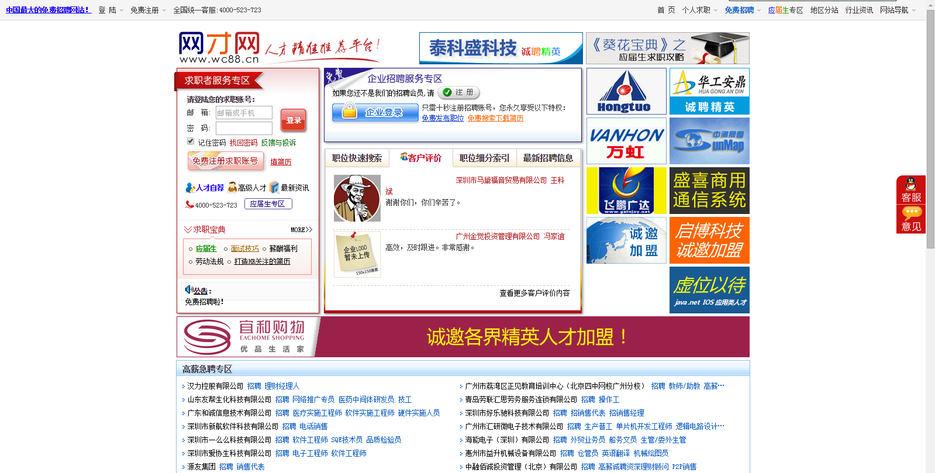
Task: Open 首页 in the top navigation
Action: click(666, 10)
